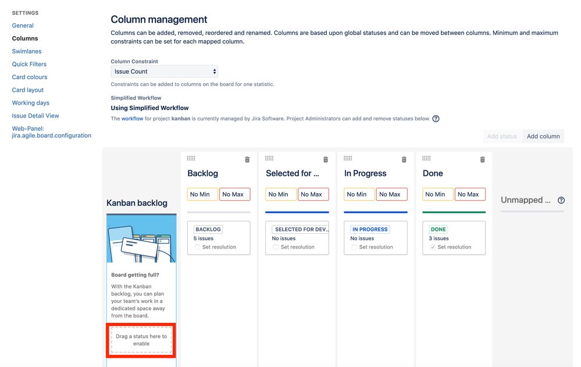The width and height of the screenshot is (581, 367).
Task: Open Working days settings
Action: point(31,103)
